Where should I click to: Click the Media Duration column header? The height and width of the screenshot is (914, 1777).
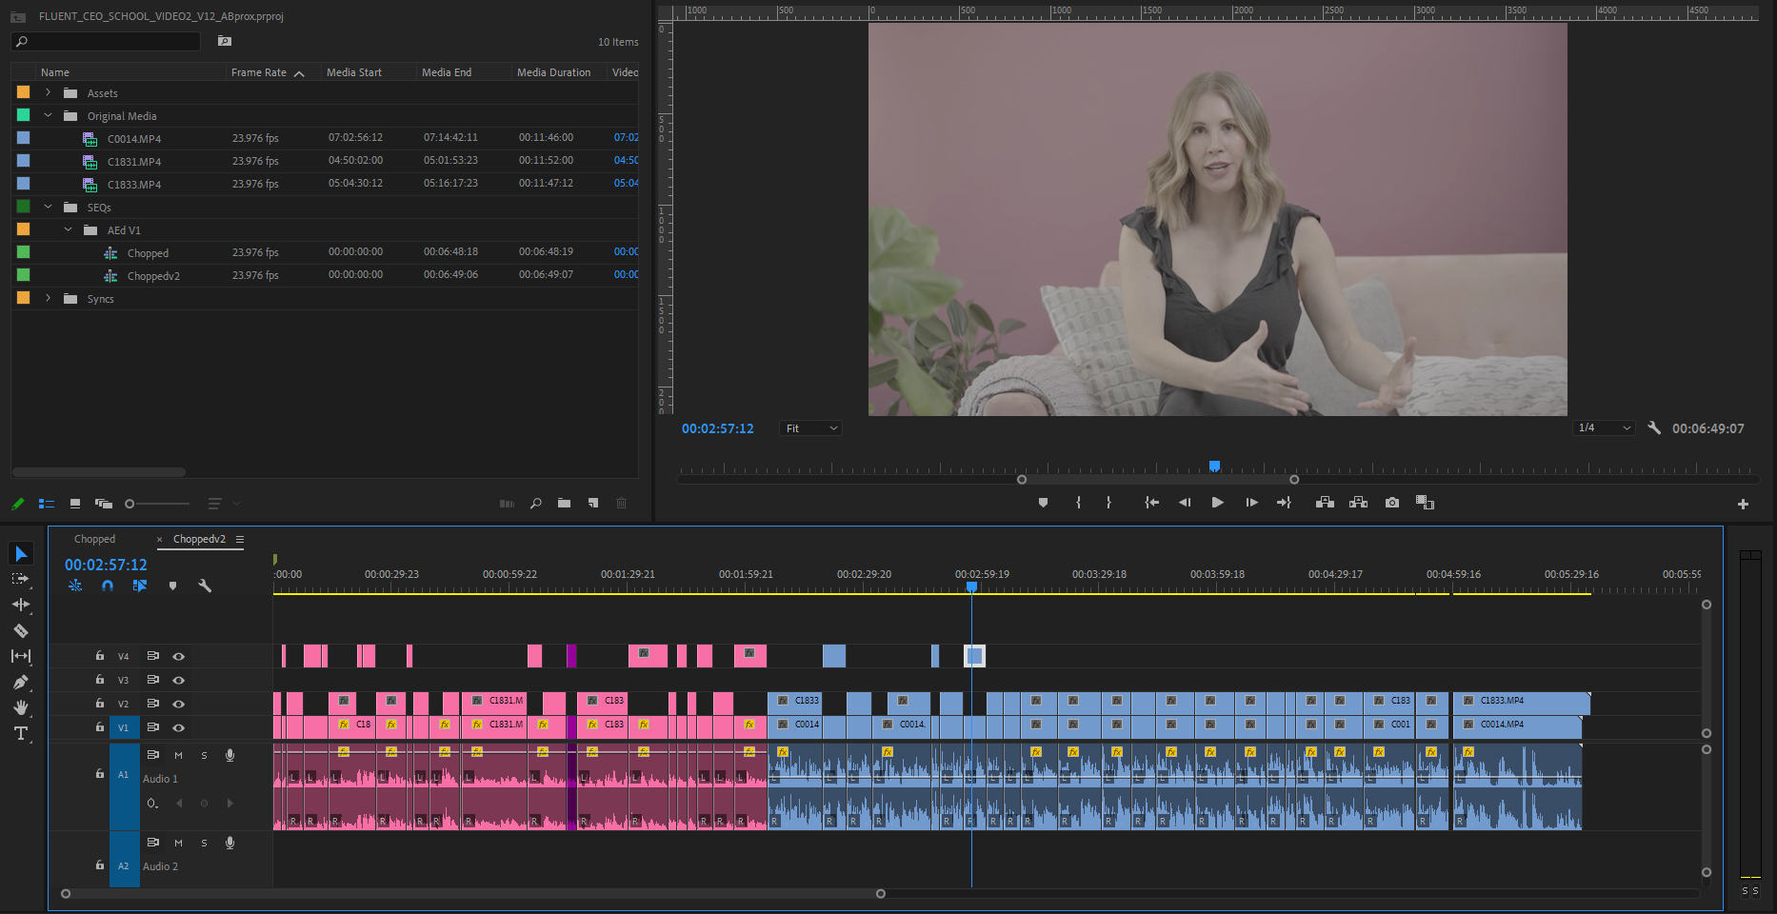tap(553, 72)
